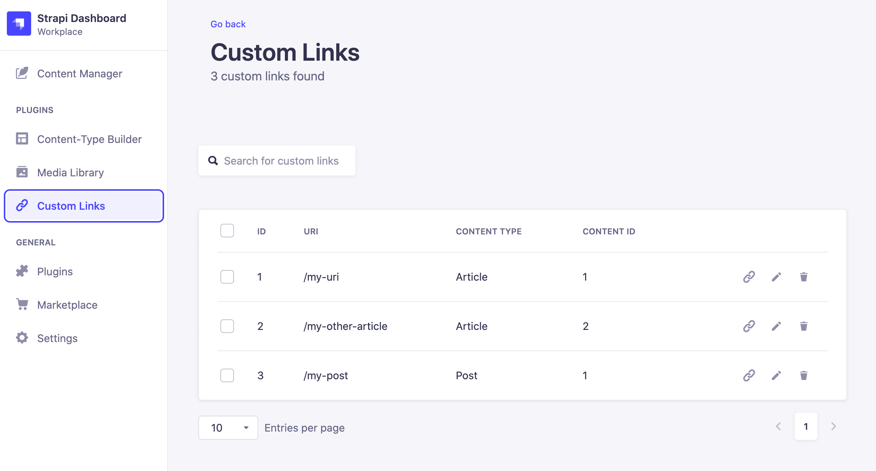Click the link icon for /my-uri
876x471 pixels.
(x=750, y=276)
